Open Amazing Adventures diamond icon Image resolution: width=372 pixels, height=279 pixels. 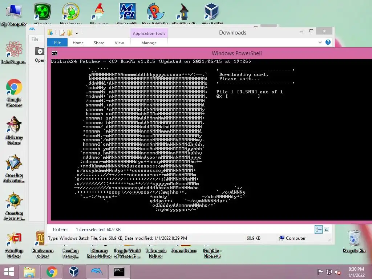click(x=14, y=169)
